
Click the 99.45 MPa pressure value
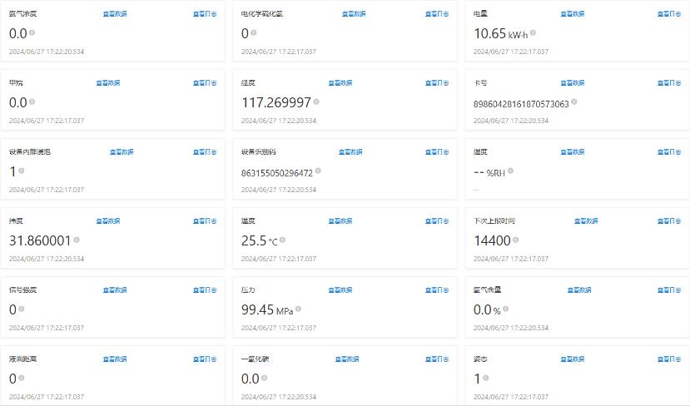267,309
